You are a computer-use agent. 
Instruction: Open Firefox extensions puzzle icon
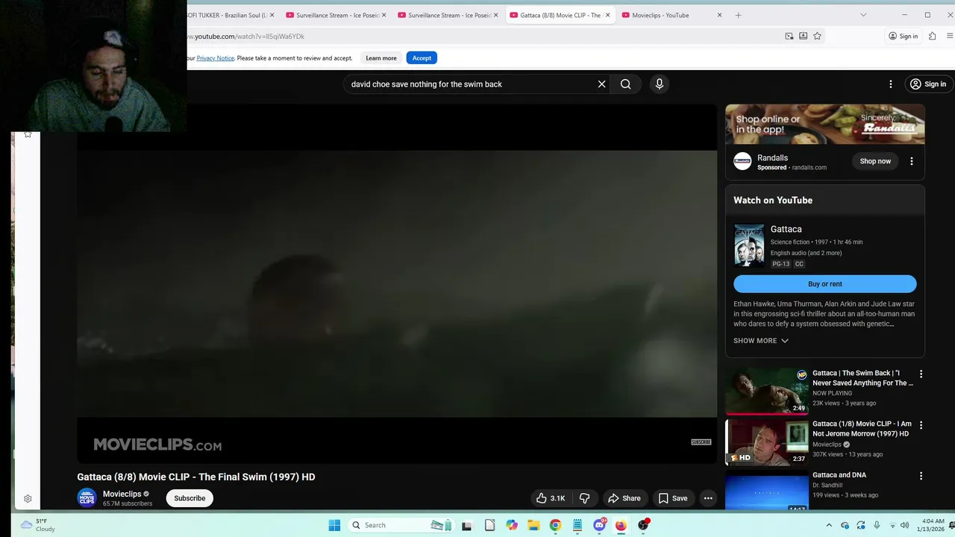point(932,36)
